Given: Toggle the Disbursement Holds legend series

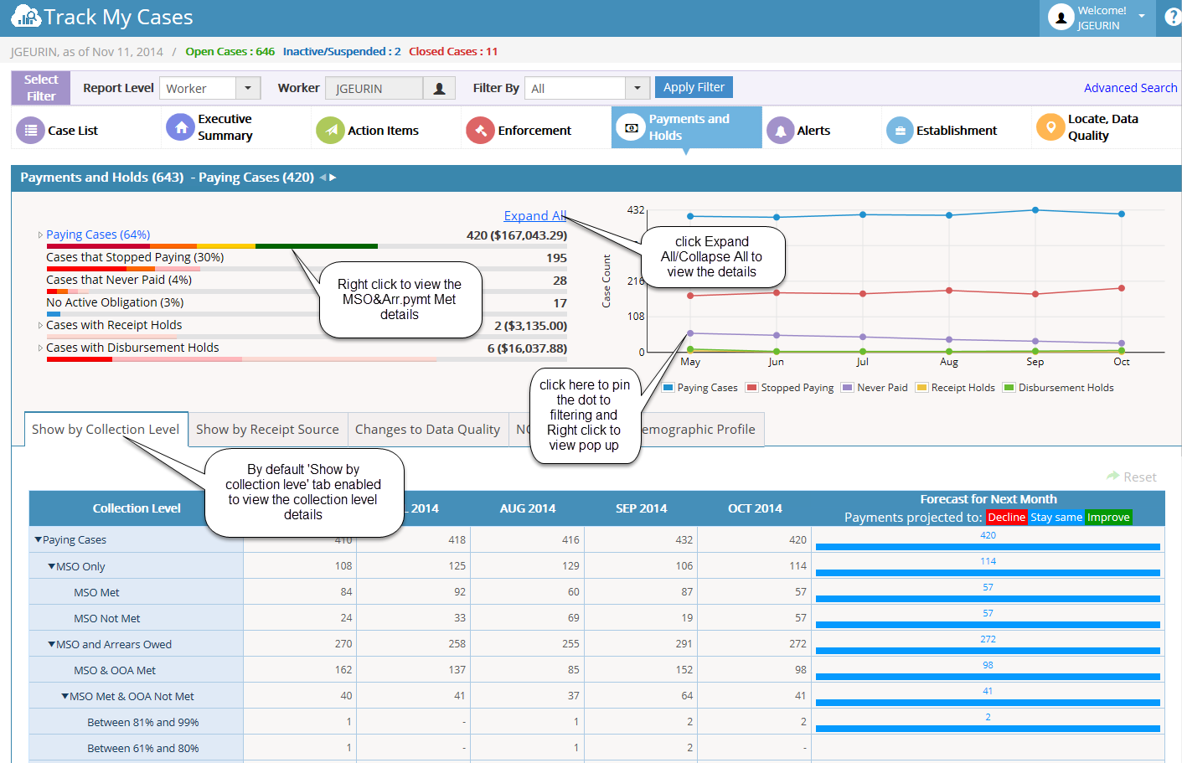Looking at the screenshot, I should pyautogui.click(x=1059, y=388).
